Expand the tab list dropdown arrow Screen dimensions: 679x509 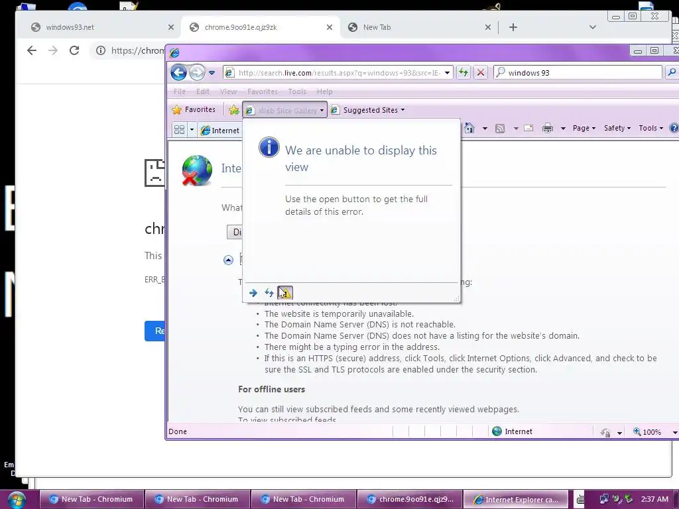pos(192,129)
